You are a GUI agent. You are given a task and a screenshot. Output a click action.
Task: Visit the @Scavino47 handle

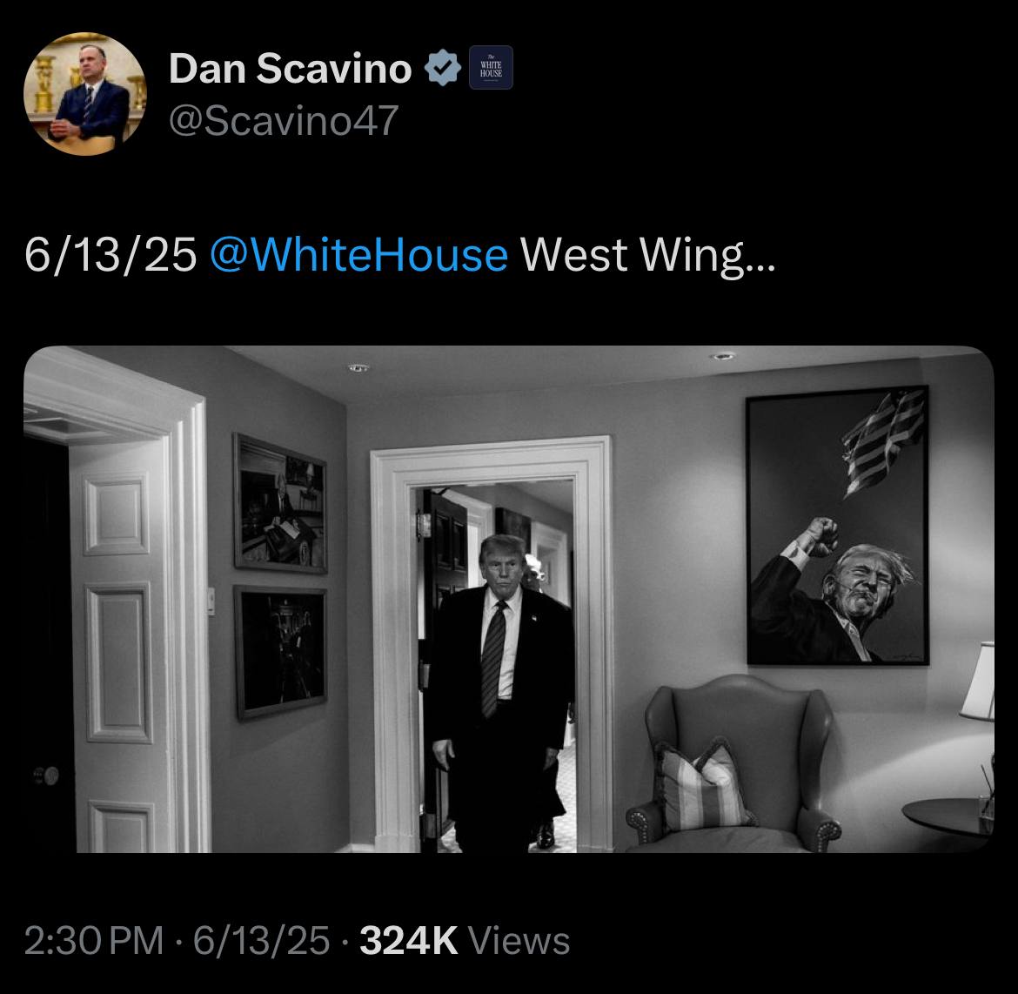[284, 120]
